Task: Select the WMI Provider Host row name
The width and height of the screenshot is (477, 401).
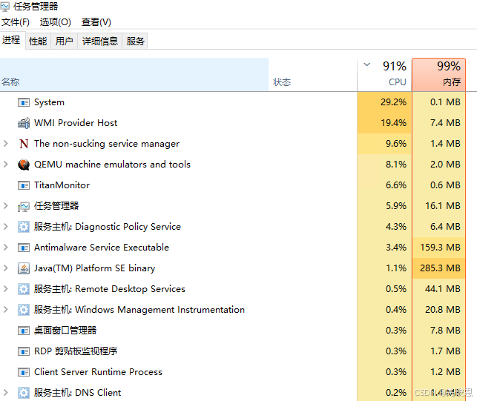Action: [76, 123]
